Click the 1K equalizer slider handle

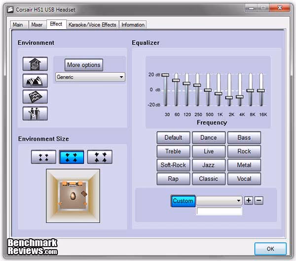(219, 93)
